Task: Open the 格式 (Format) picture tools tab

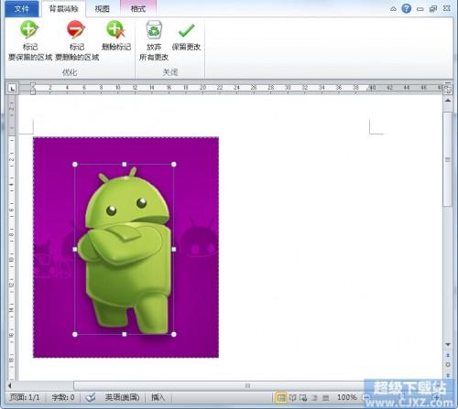Action: (x=138, y=9)
